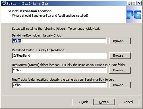Open Browse dialog for RealBand folder
Viewport: 143px width, 109px height.
120,55
